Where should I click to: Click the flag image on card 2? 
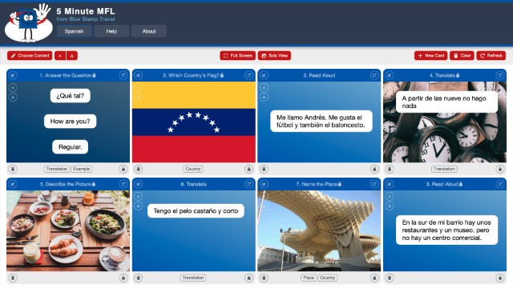pos(194,122)
